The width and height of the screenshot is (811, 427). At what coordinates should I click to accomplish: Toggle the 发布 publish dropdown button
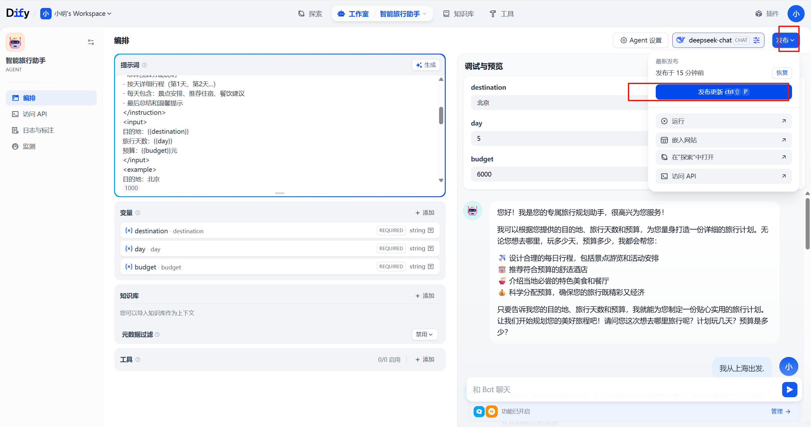(785, 40)
